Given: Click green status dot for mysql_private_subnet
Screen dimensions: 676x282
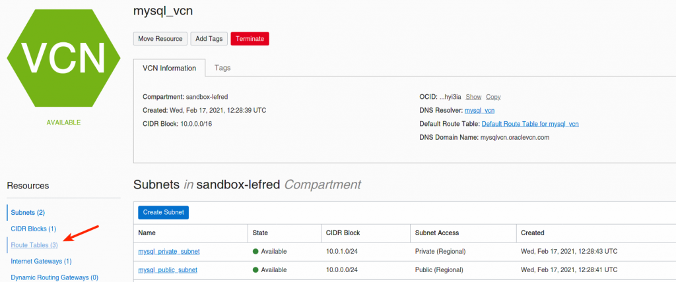Looking at the screenshot, I should pyautogui.click(x=255, y=252).
